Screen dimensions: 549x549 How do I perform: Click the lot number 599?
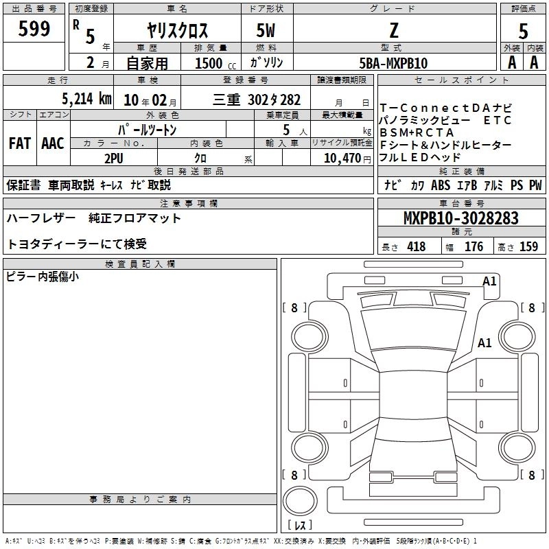34,29
